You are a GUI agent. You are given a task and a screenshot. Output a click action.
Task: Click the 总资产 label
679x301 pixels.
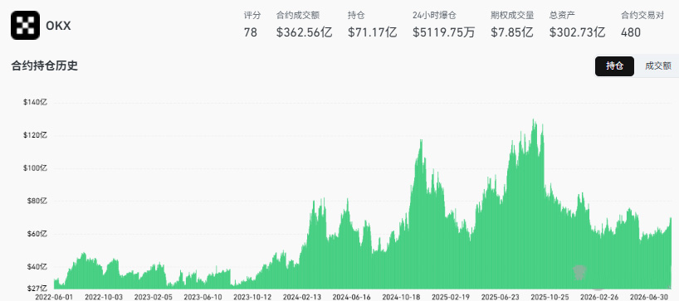pos(562,16)
